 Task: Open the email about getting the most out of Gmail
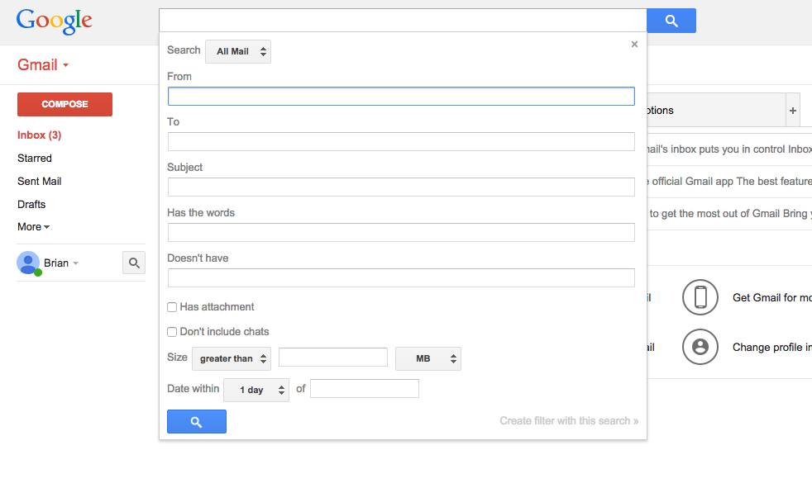[x=729, y=214]
